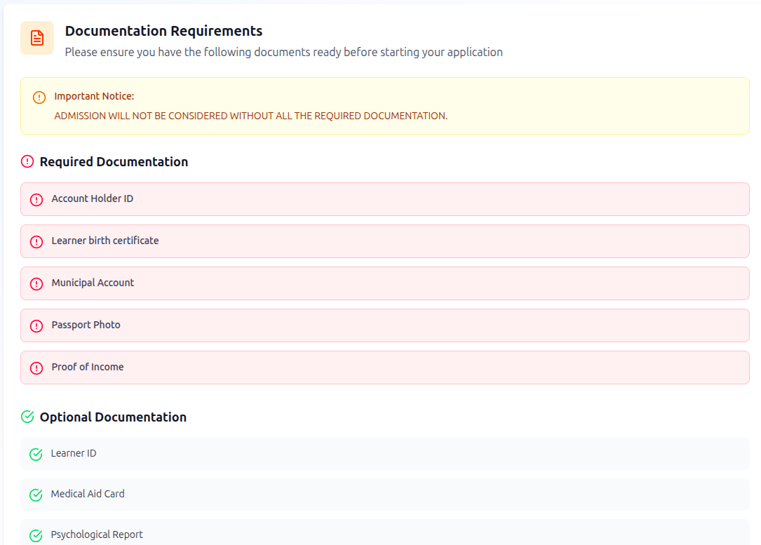Click the admission warning message text
Screen dimensions: 761x545
point(250,116)
